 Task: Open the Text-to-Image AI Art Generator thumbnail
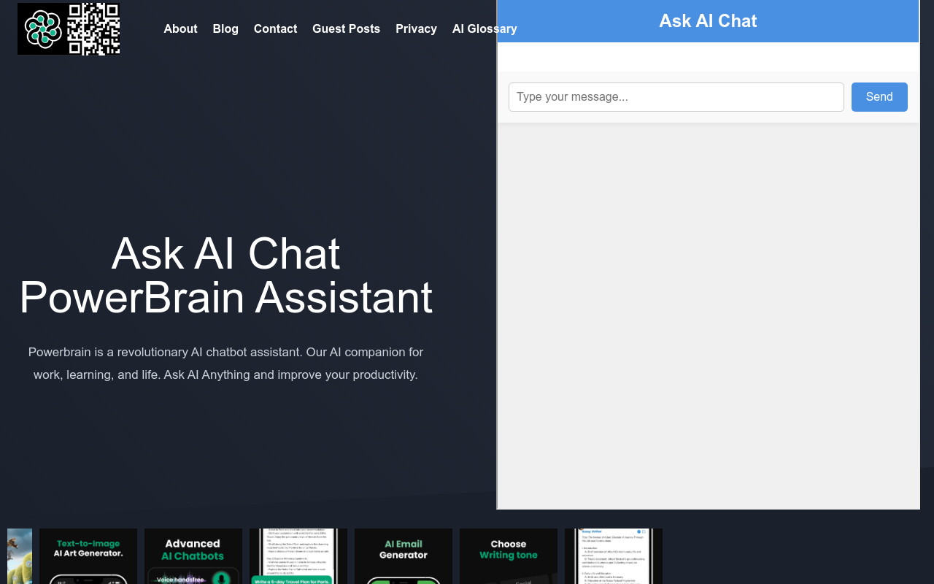[x=88, y=556]
